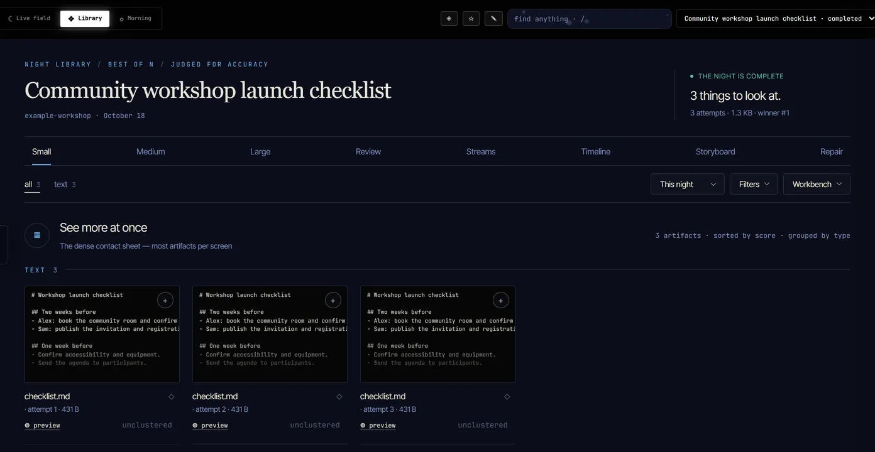Open the Timeline tab

click(x=596, y=151)
